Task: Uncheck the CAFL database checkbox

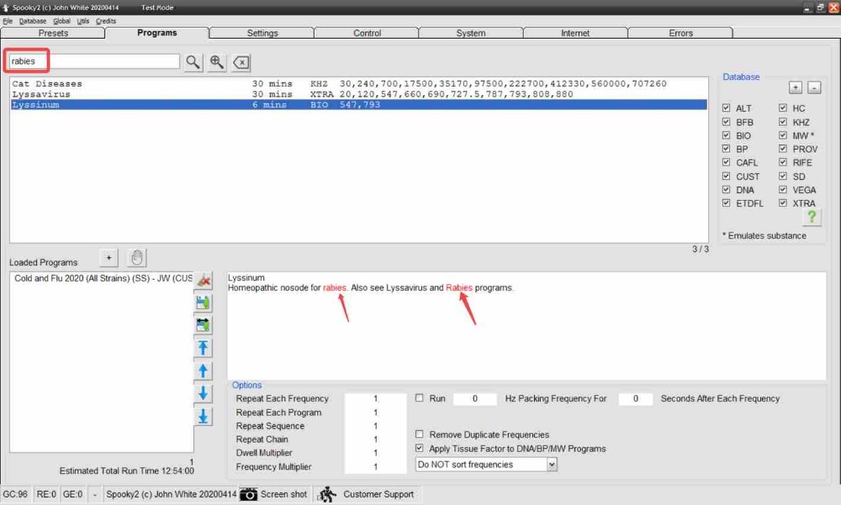Action: pos(727,162)
